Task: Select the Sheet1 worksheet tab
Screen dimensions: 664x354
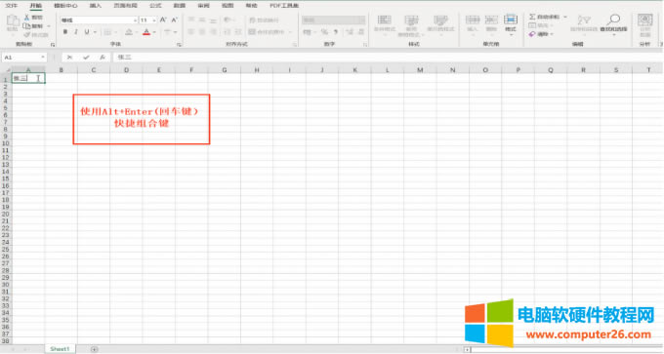Action: 60,349
